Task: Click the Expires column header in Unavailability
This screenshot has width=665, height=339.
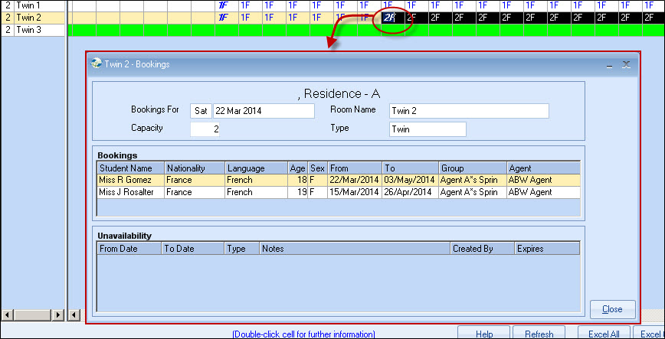Action: point(546,249)
